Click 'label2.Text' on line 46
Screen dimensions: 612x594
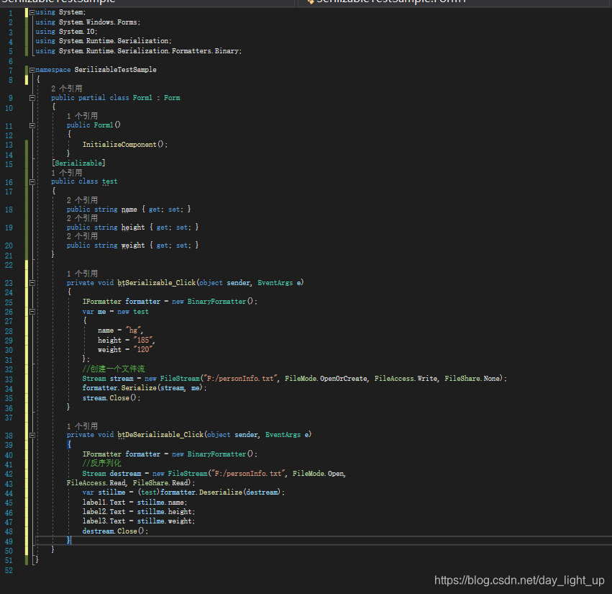point(104,512)
